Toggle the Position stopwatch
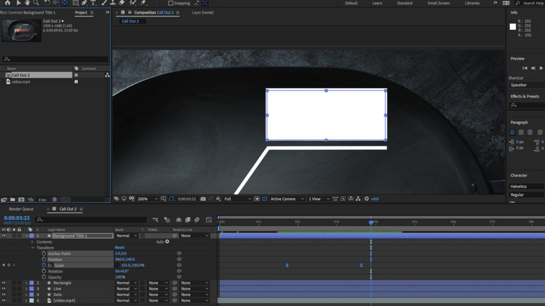The image size is (545, 306). 44,260
